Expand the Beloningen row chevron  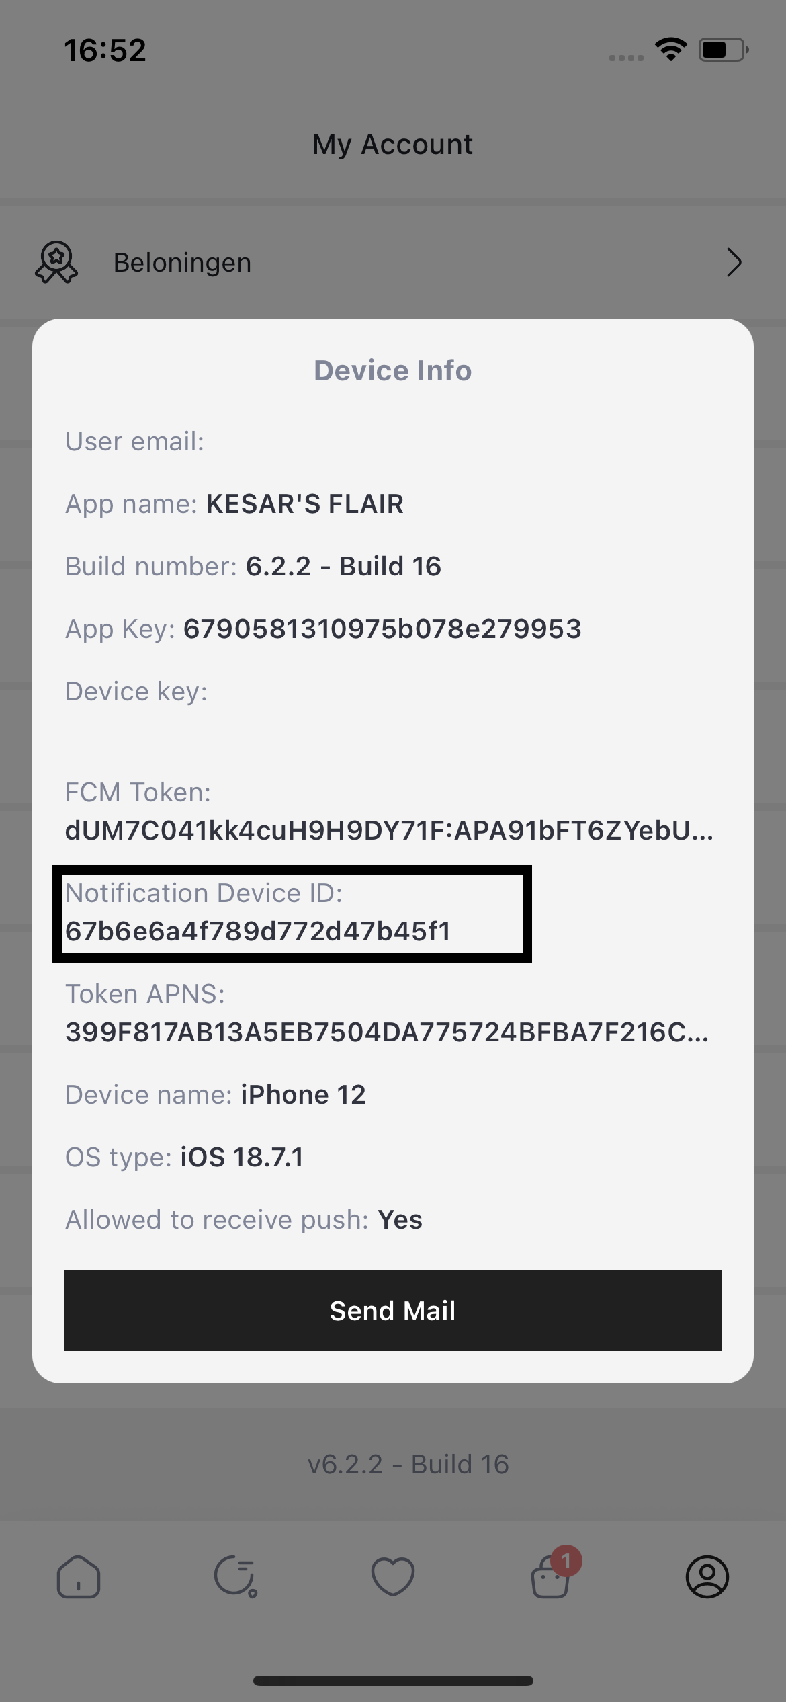coord(734,262)
